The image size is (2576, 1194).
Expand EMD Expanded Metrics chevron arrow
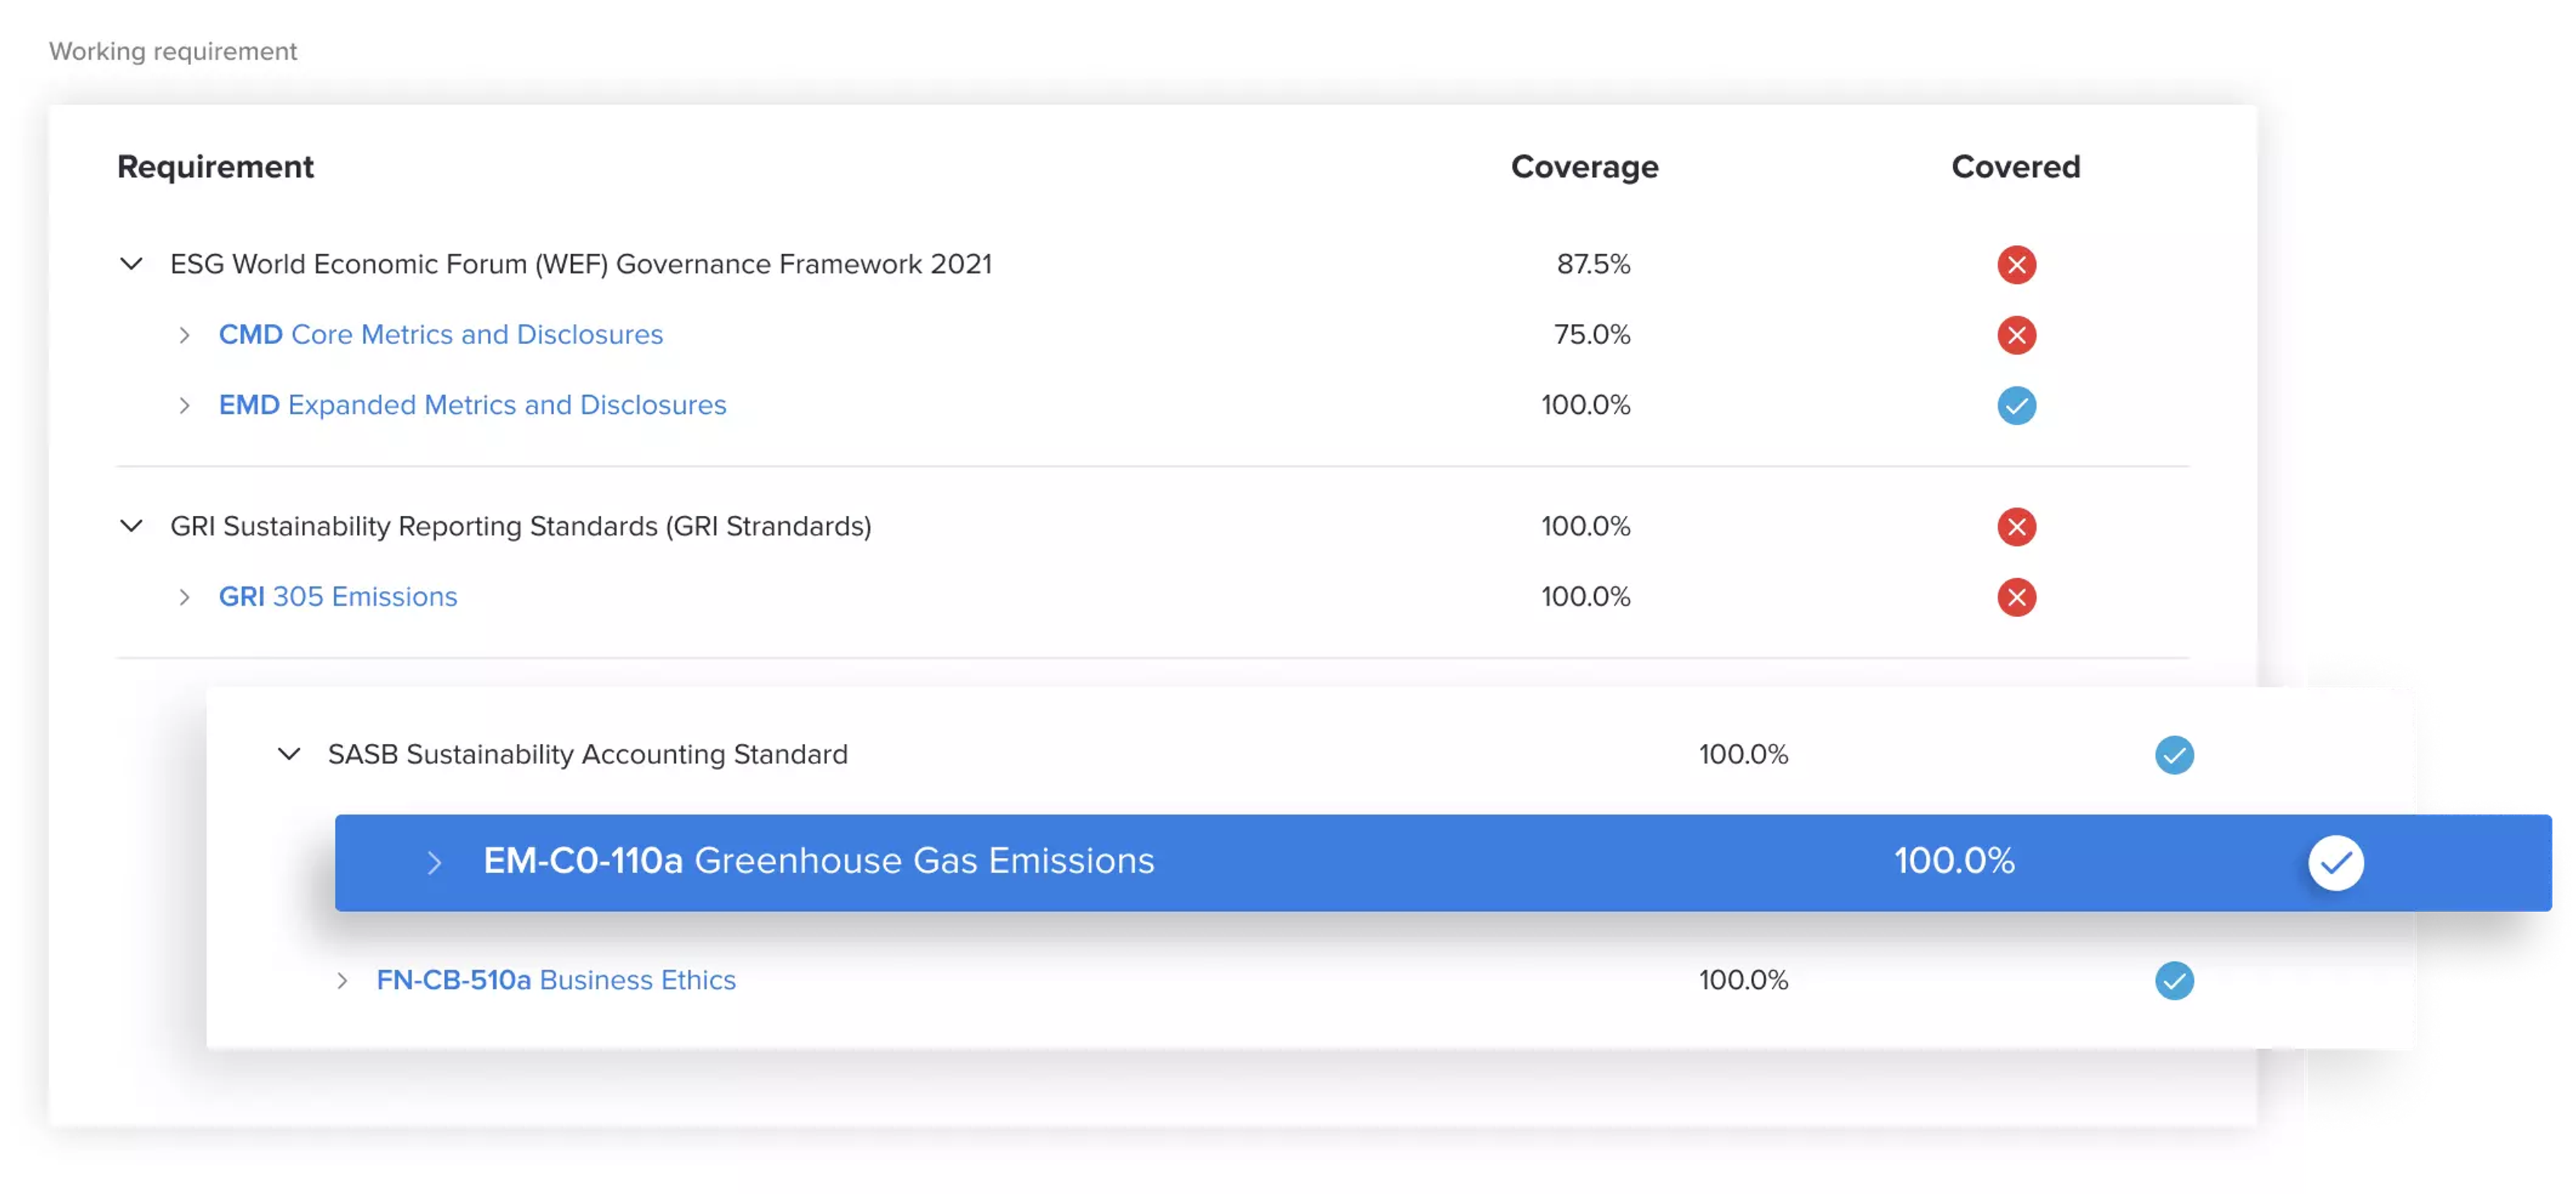coord(184,405)
